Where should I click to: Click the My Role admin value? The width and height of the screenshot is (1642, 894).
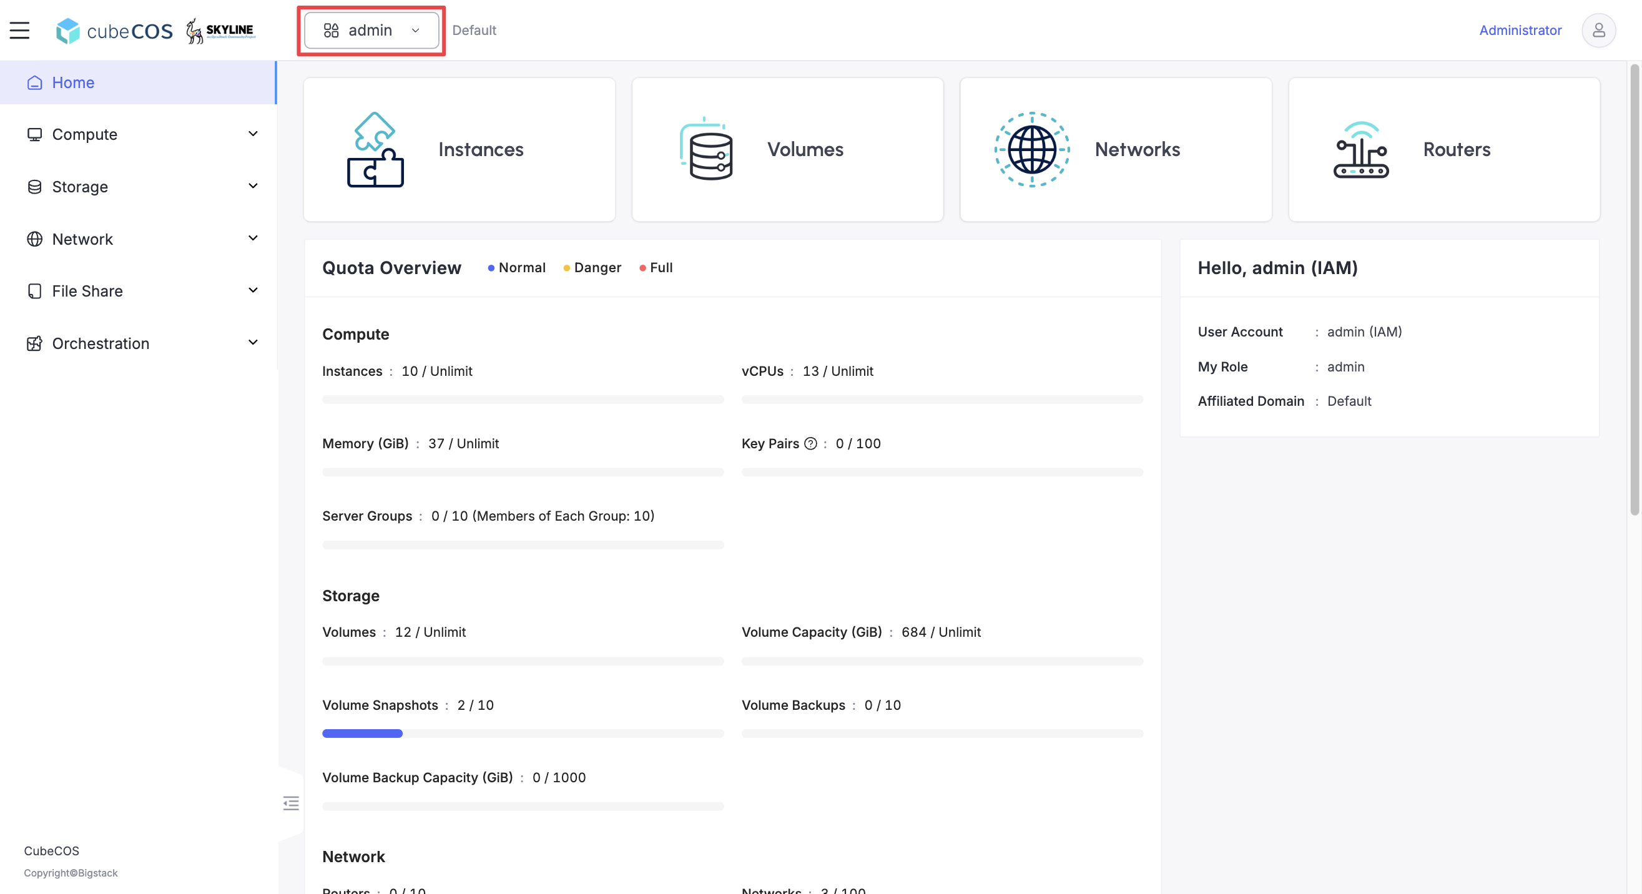click(1345, 367)
